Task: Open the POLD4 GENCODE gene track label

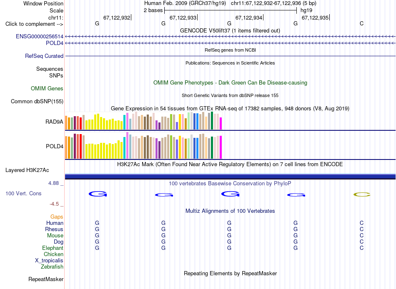Action: [55, 43]
